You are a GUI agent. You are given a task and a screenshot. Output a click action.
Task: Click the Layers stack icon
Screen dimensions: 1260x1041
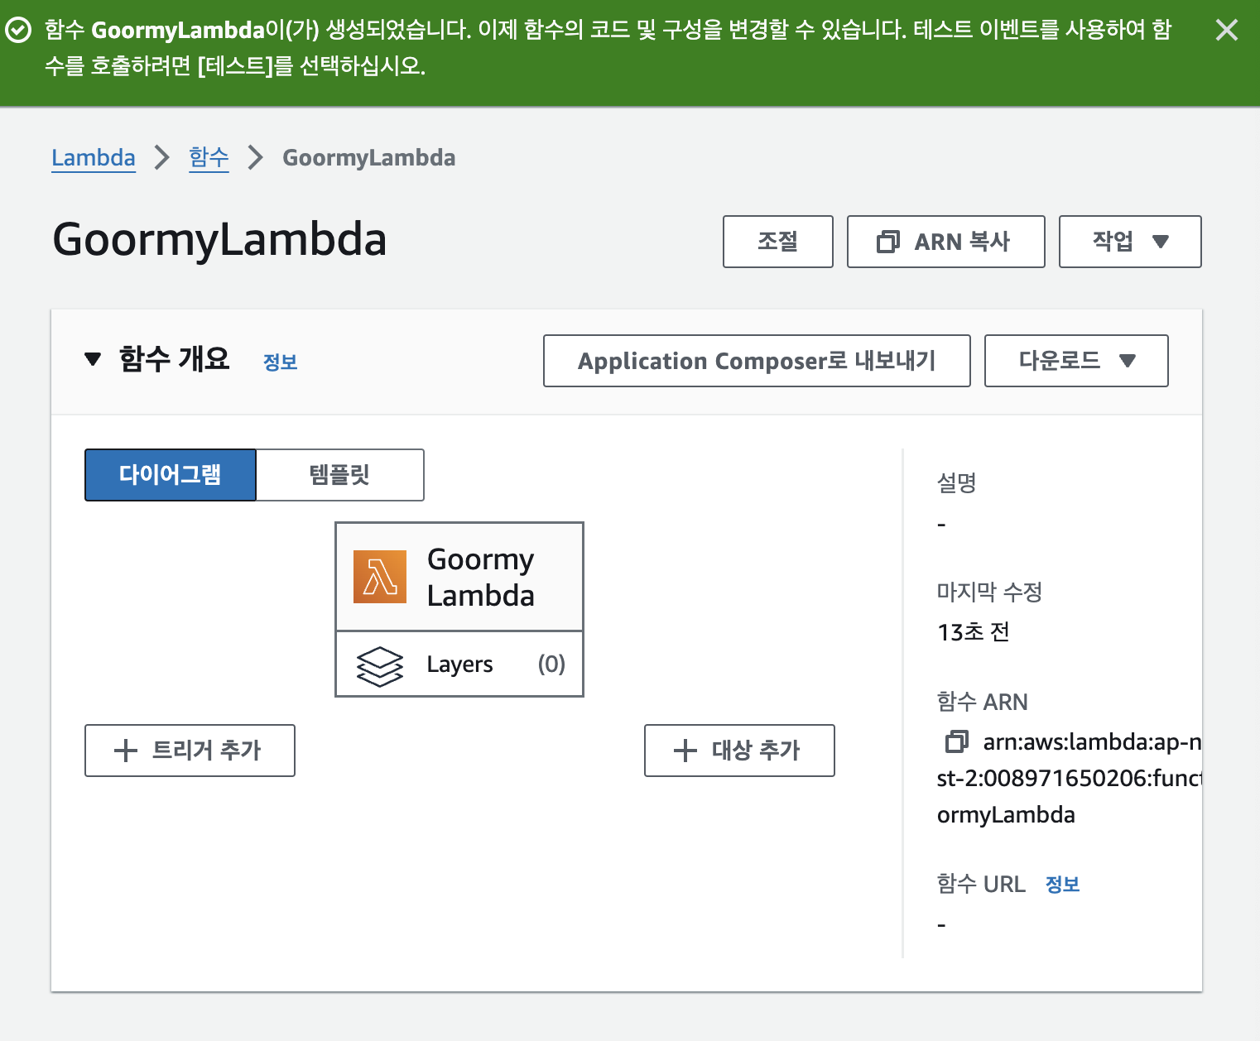coord(380,666)
